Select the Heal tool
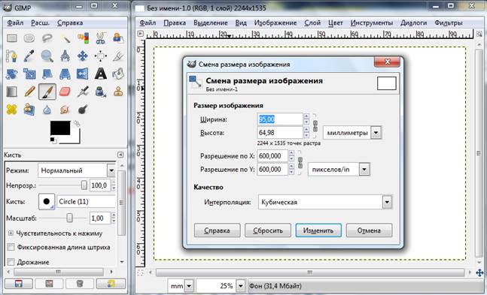Image resolution: width=487 pixels, height=295 pixels. (x=12, y=110)
